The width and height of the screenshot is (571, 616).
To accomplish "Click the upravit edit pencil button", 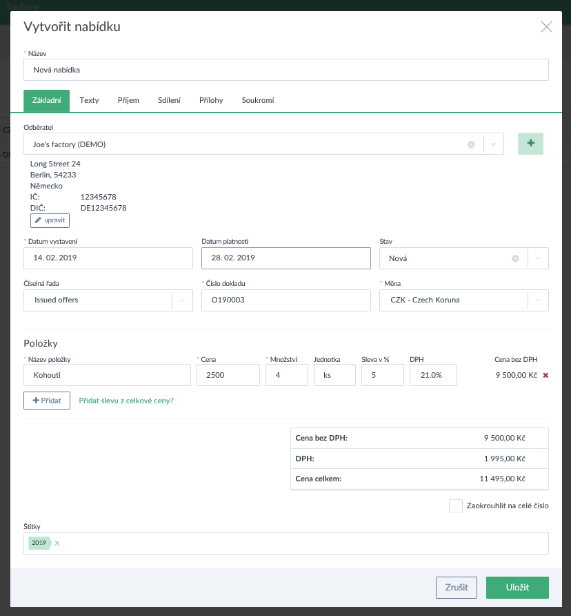I will pos(50,220).
